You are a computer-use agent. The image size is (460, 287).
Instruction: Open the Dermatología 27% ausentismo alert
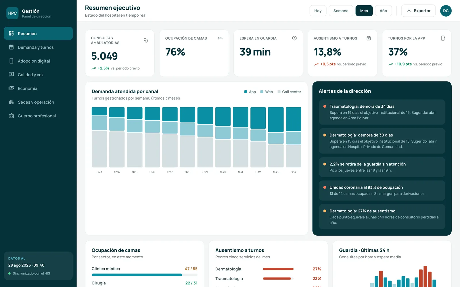[x=382, y=217]
